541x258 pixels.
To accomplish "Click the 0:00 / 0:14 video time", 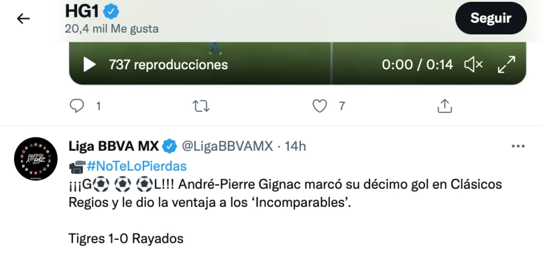I will [x=417, y=64].
